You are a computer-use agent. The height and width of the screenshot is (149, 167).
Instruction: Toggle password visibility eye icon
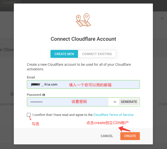115,102
